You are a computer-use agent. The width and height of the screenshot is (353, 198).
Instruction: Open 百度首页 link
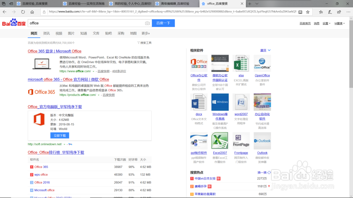[x=305, y=23]
